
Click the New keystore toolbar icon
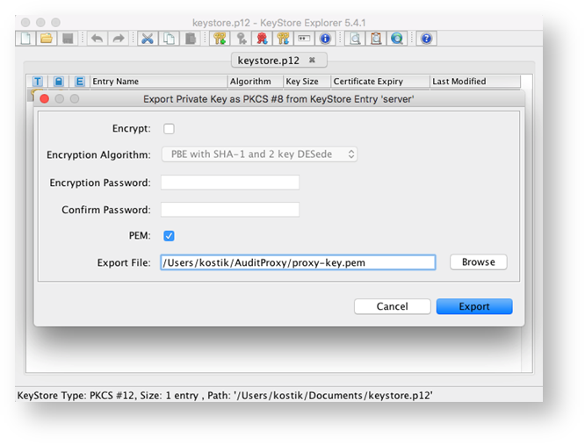[25, 39]
